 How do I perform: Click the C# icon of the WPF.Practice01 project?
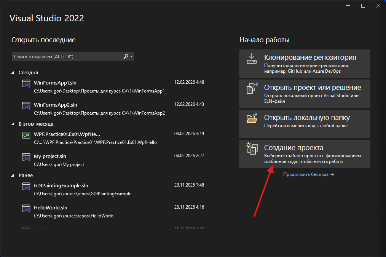point(26,135)
